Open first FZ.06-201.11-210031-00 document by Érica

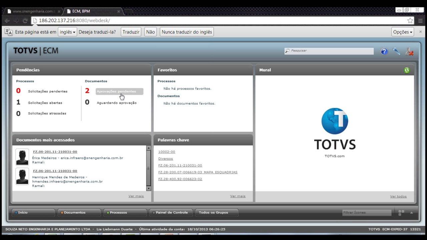[55, 152]
